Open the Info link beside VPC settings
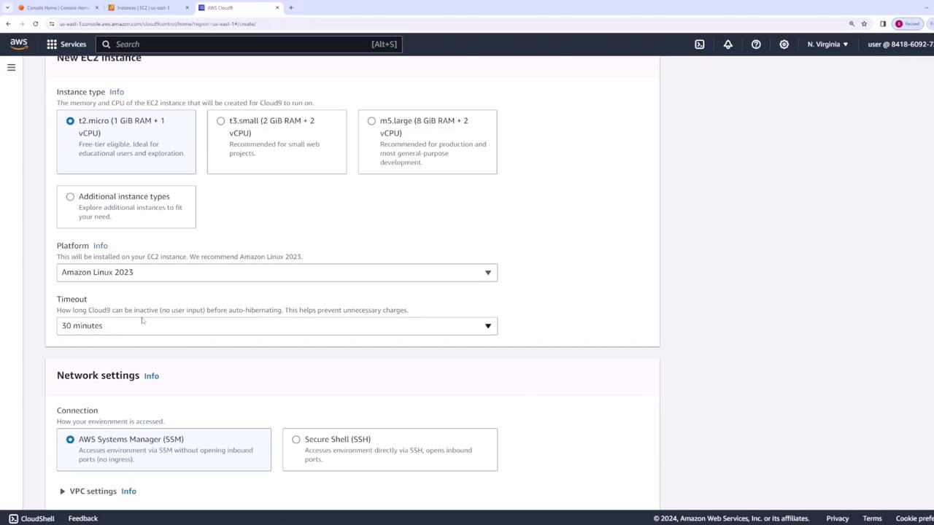Screen dimensions: 934x525 (x=128, y=491)
